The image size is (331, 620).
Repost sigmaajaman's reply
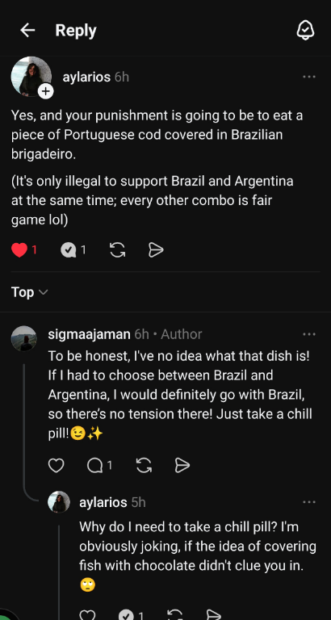[144, 465]
